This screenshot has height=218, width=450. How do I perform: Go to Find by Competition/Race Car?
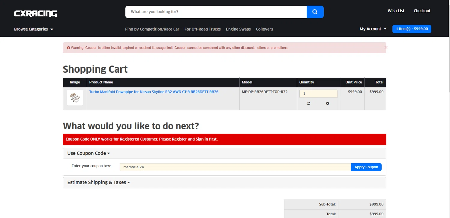click(152, 29)
